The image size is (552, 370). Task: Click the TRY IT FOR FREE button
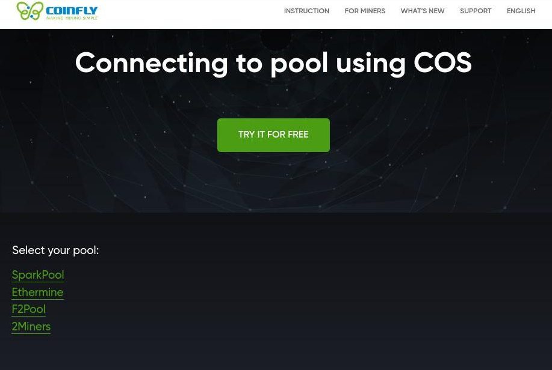click(273, 135)
